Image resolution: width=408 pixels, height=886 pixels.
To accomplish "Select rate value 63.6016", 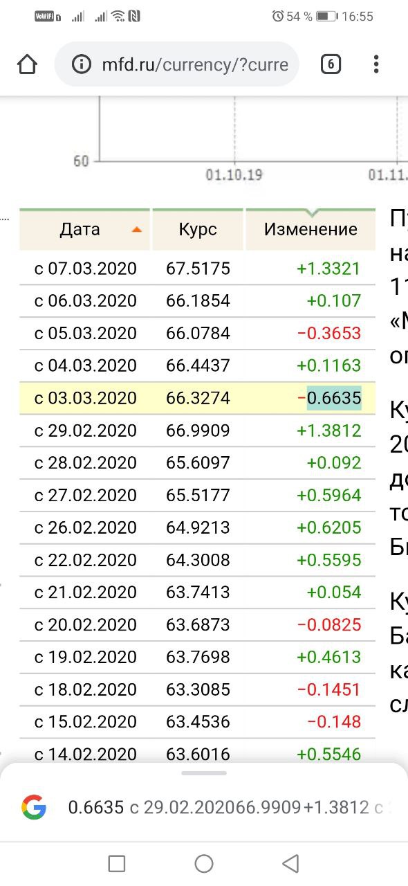I will (198, 754).
